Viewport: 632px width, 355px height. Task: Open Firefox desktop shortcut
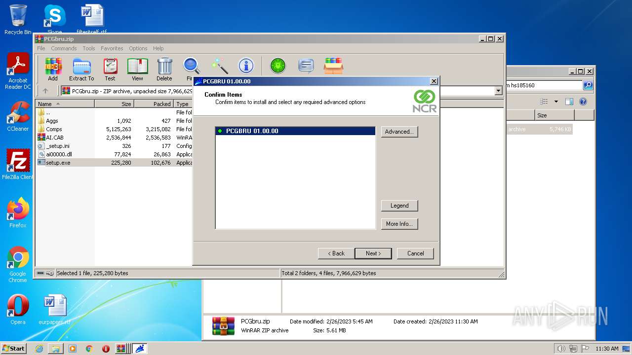coord(18,213)
